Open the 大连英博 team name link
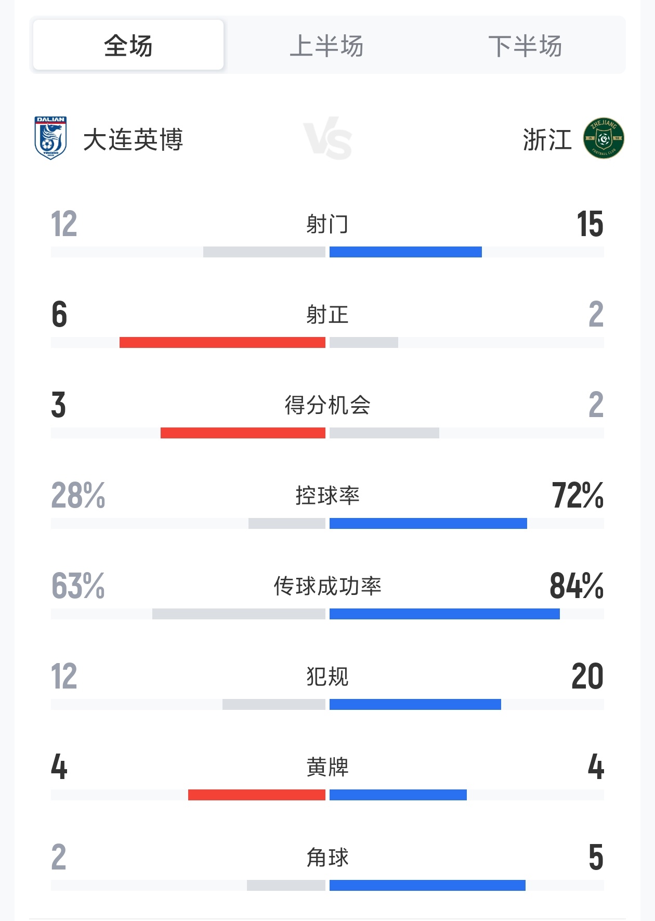The height and width of the screenshot is (921, 655). (x=133, y=139)
